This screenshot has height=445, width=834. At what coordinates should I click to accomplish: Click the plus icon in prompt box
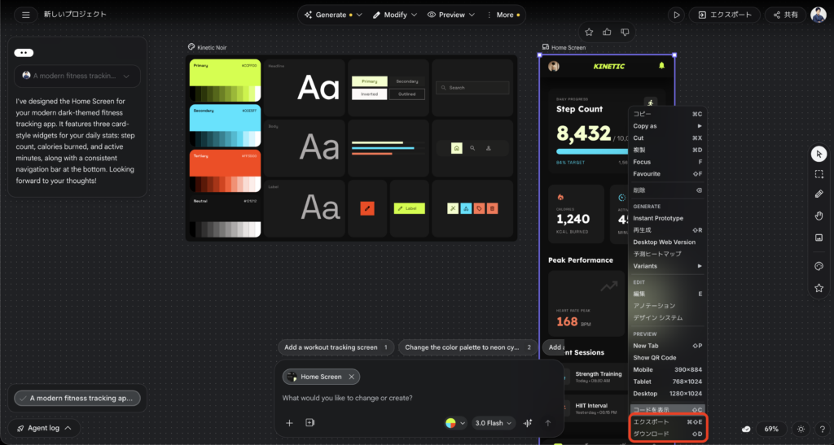(x=289, y=423)
